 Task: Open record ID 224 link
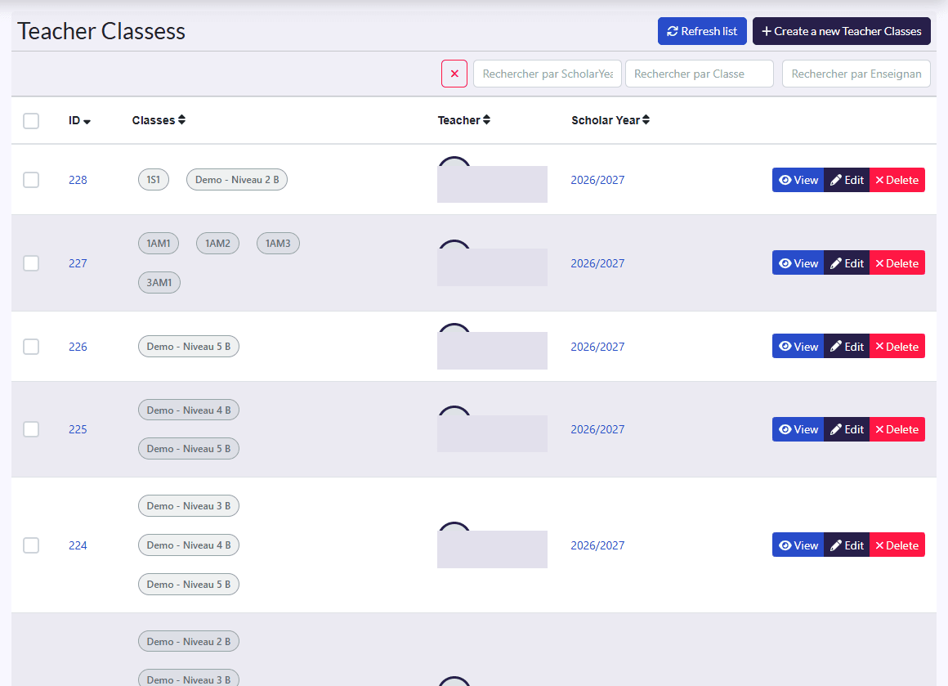(x=78, y=545)
